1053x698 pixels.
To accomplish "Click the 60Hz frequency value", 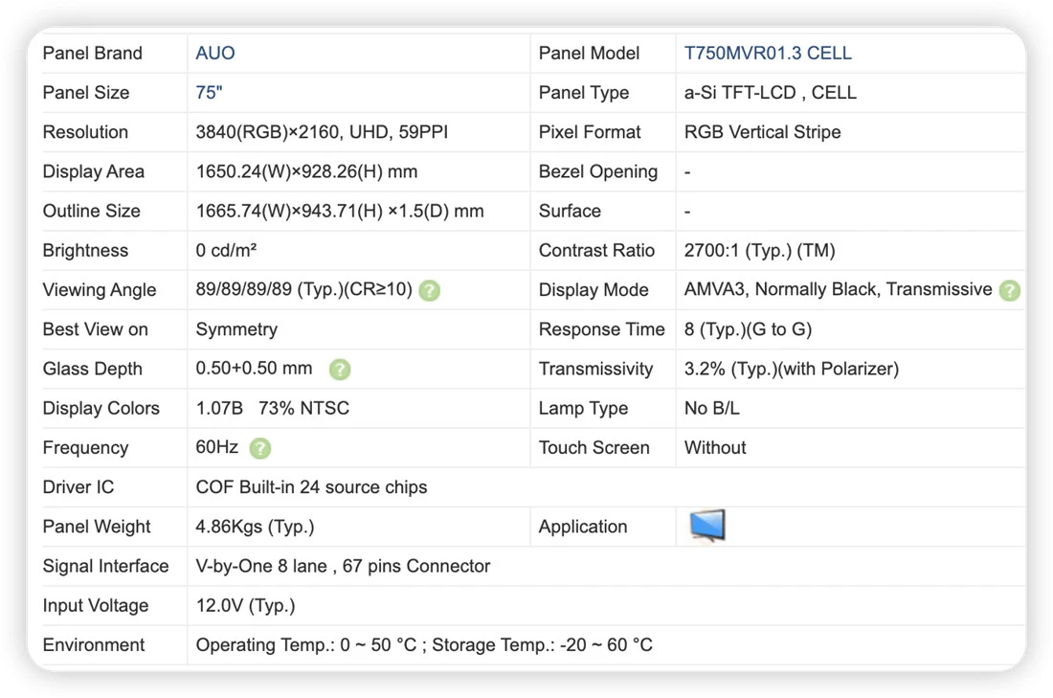I will tap(217, 447).
